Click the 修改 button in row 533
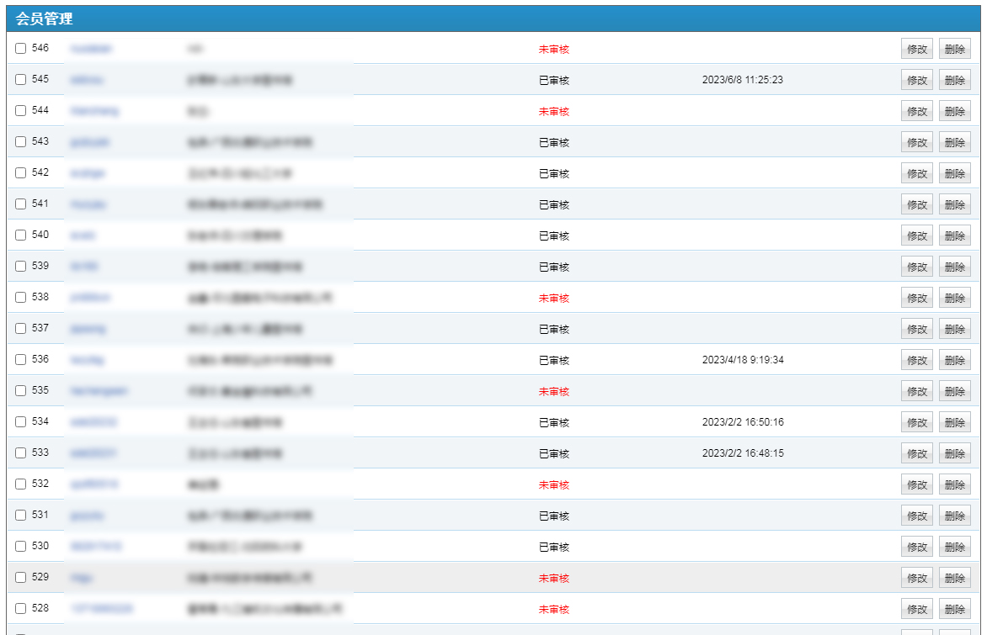Screen dimensions: 987x635 point(916,454)
